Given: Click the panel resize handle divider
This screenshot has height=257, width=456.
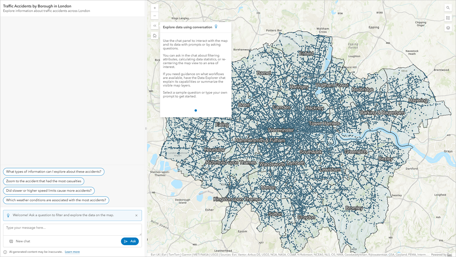Looking at the screenshot, I should point(146,128).
